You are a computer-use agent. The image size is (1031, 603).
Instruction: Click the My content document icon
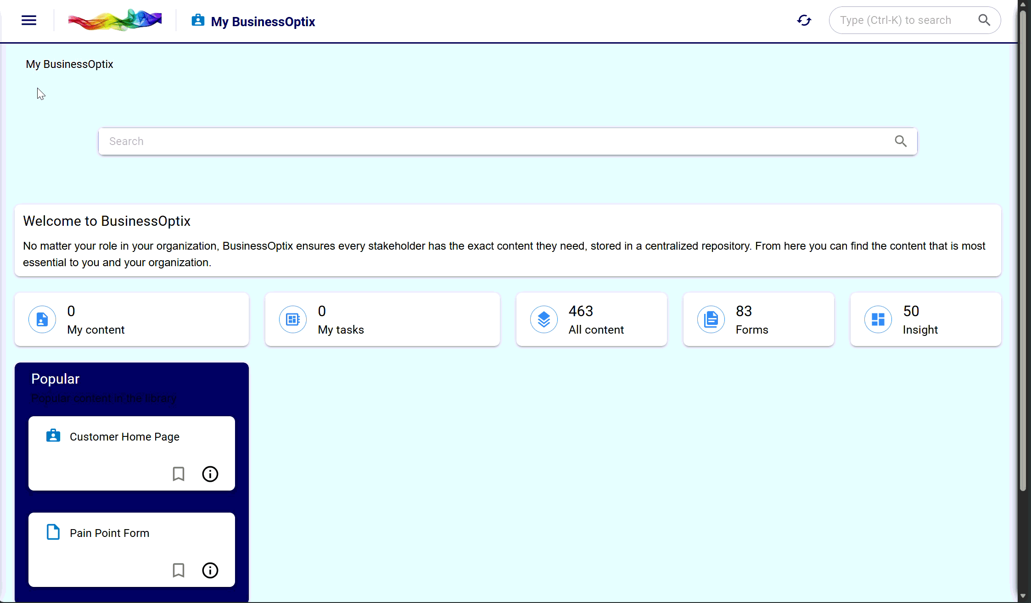[x=42, y=319]
